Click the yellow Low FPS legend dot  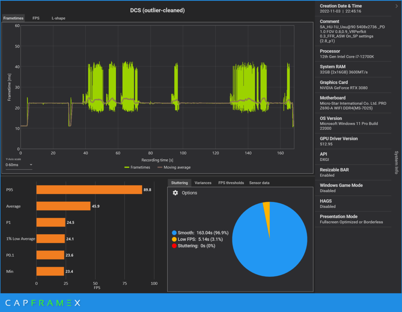174,239
